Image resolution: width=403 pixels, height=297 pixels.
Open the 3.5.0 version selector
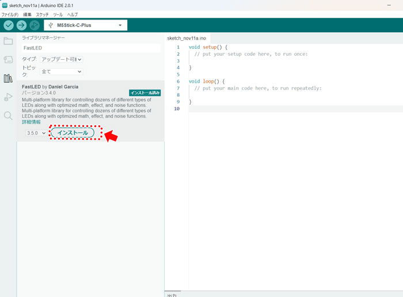[x=36, y=133]
